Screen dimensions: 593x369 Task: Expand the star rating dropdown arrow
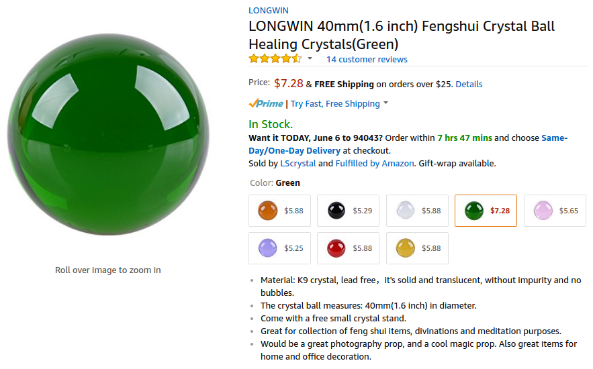click(x=310, y=59)
